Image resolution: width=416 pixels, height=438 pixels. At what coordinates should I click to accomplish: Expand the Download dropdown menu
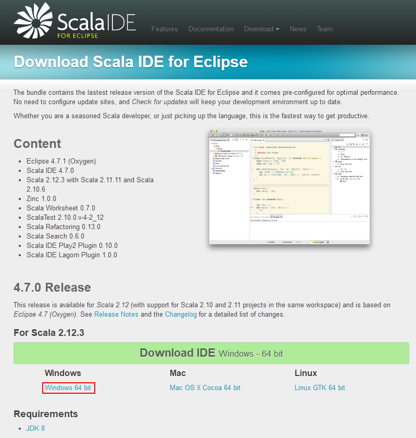pyautogui.click(x=261, y=29)
